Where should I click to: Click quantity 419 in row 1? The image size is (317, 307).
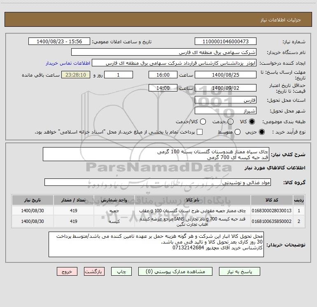pos(73,211)
